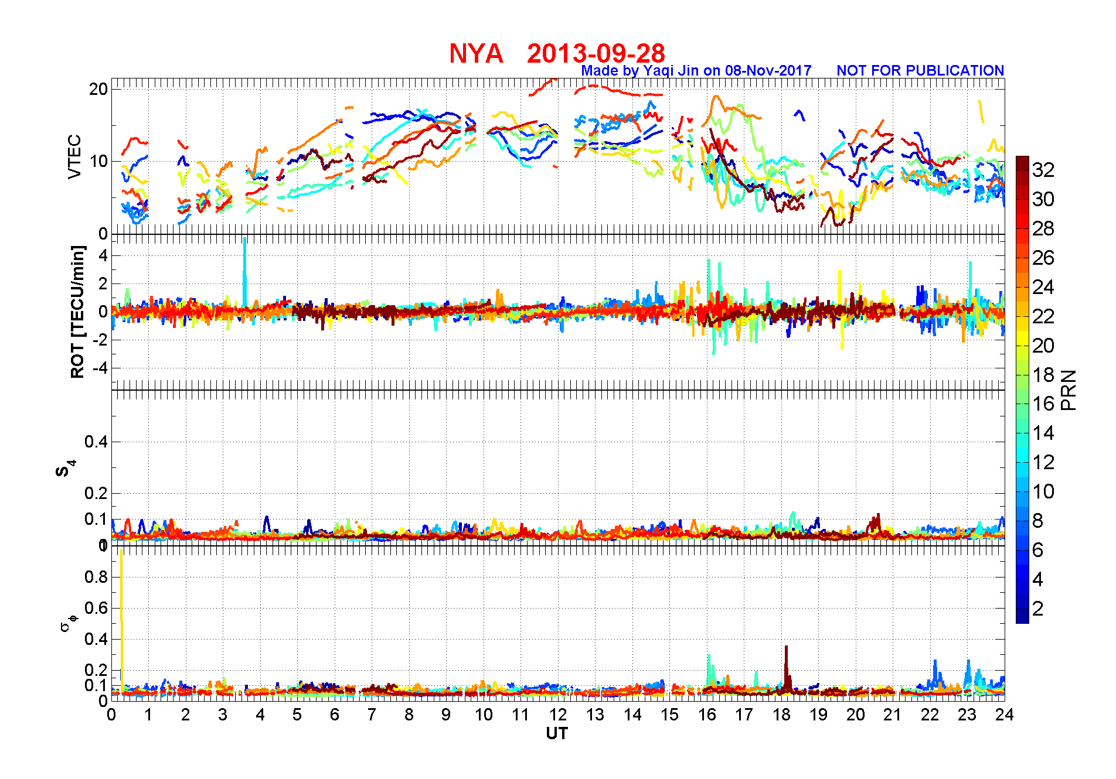Click colorbar tick label 24

(x=1043, y=287)
